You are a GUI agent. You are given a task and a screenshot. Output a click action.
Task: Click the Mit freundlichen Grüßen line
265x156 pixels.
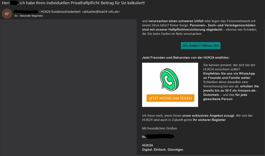tap(159, 128)
